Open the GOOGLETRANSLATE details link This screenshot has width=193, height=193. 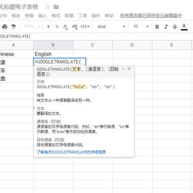coord(71,152)
